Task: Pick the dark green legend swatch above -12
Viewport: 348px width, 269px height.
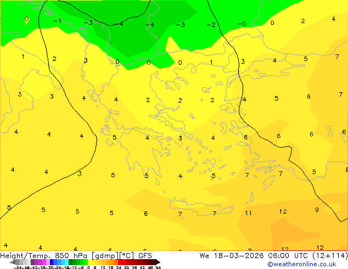Action: point(71,262)
